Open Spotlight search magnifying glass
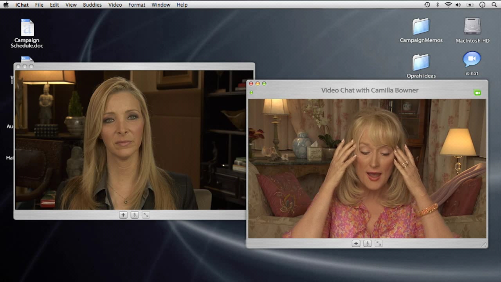This screenshot has height=282, width=501. (494, 5)
